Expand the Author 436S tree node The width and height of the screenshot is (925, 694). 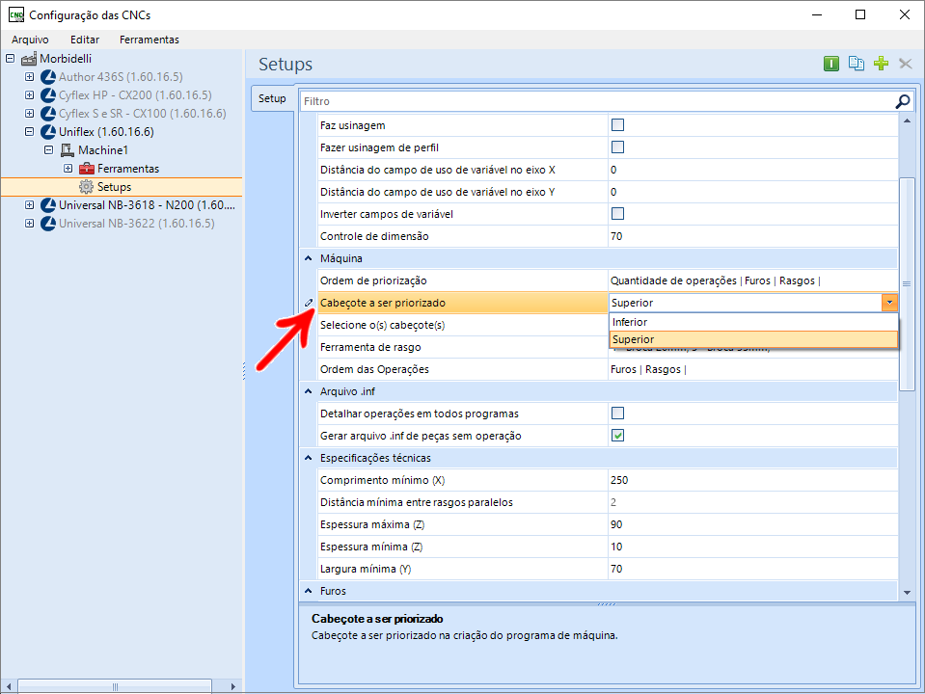pyautogui.click(x=29, y=77)
